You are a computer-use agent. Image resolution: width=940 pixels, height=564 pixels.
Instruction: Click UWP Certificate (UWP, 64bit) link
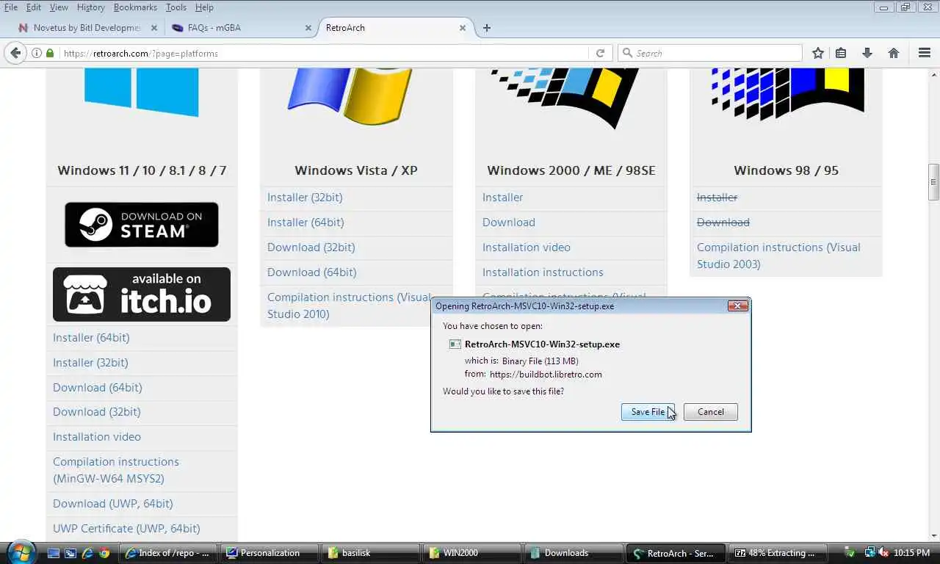pyautogui.click(x=126, y=529)
